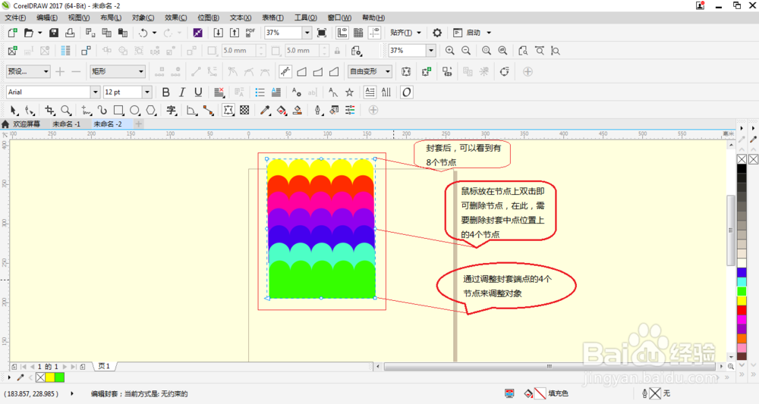This screenshot has width=759, height=404.
Task: Click the Import icon
Action: [x=219, y=33]
